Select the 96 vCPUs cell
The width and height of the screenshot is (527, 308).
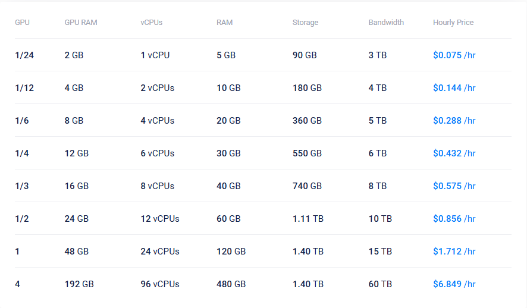[x=159, y=284]
